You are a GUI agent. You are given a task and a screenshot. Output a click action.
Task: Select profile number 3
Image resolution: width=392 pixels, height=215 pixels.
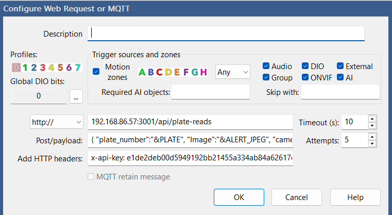click(x=43, y=67)
